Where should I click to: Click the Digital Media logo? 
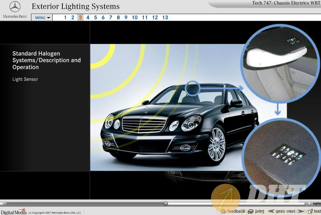point(14,212)
